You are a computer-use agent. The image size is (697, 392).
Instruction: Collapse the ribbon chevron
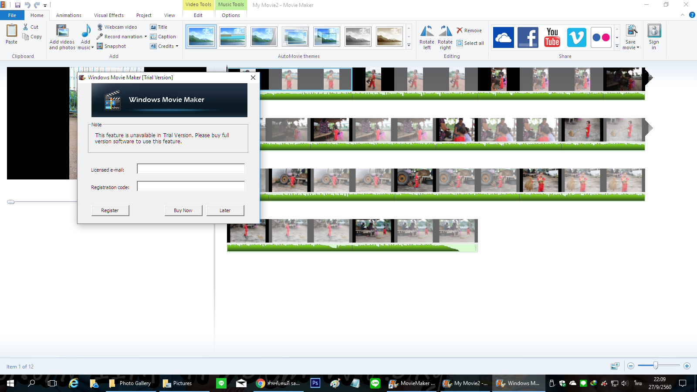[x=683, y=15]
